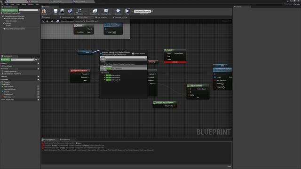Viewport: 301px width, 169px height.
Task: Add a new function with Functions plus icon
Action: click(x=38, y=69)
